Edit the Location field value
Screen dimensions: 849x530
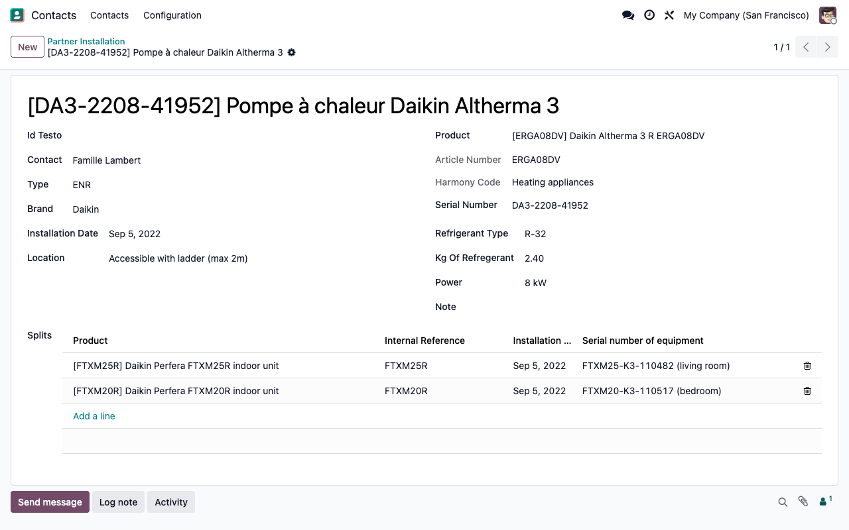pos(261,258)
